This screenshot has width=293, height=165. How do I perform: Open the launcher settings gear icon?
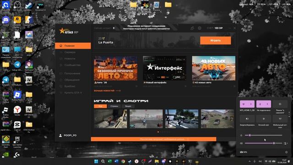point(200,28)
